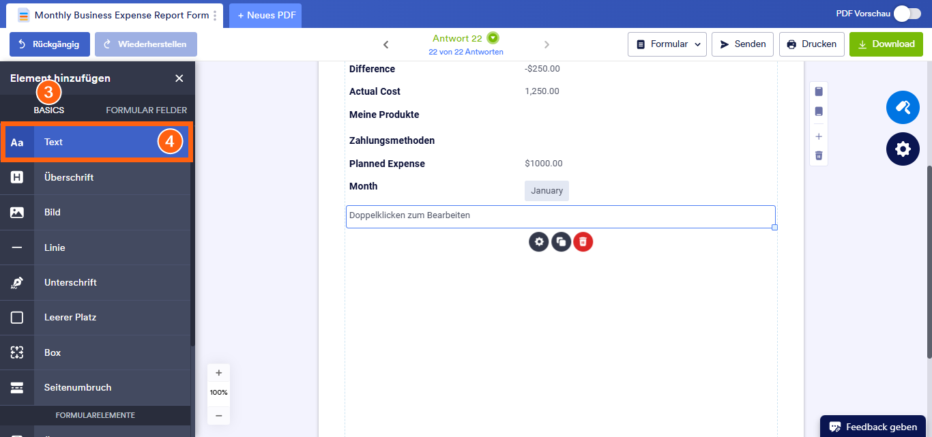Click the 1,250.00 value
Screen dimensions: 932x437
[542, 91]
